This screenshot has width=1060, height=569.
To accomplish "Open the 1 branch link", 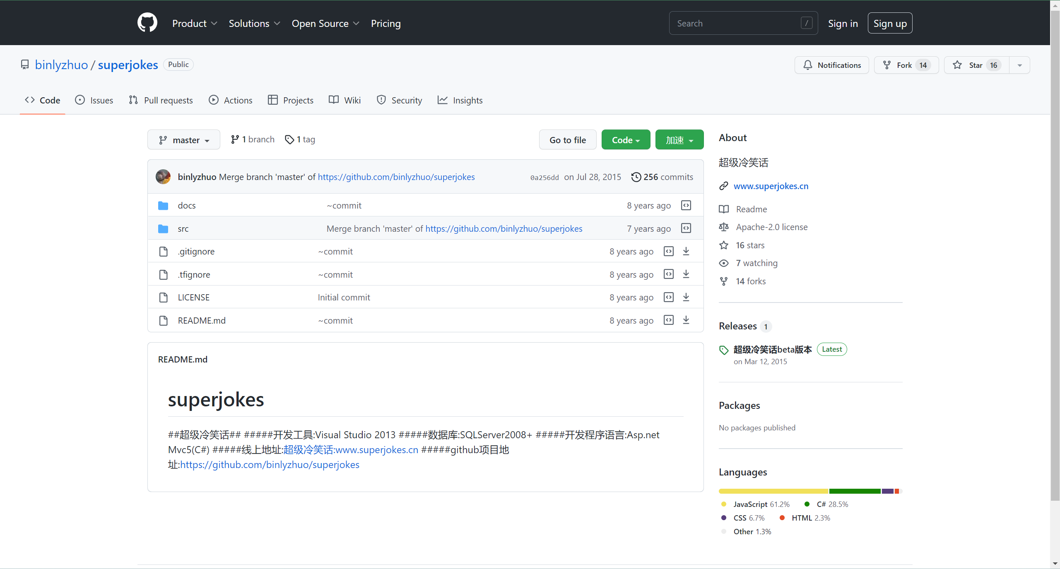I will pyautogui.click(x=253, y=139).
